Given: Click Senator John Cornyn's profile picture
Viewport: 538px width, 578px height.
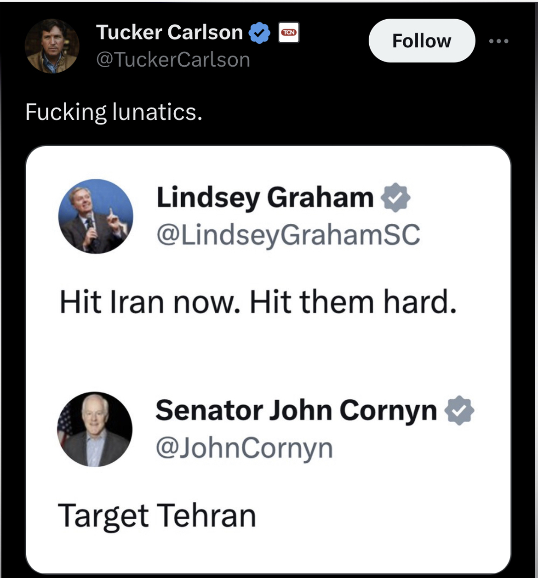Looking at the screenshot, I should point(95,429).
